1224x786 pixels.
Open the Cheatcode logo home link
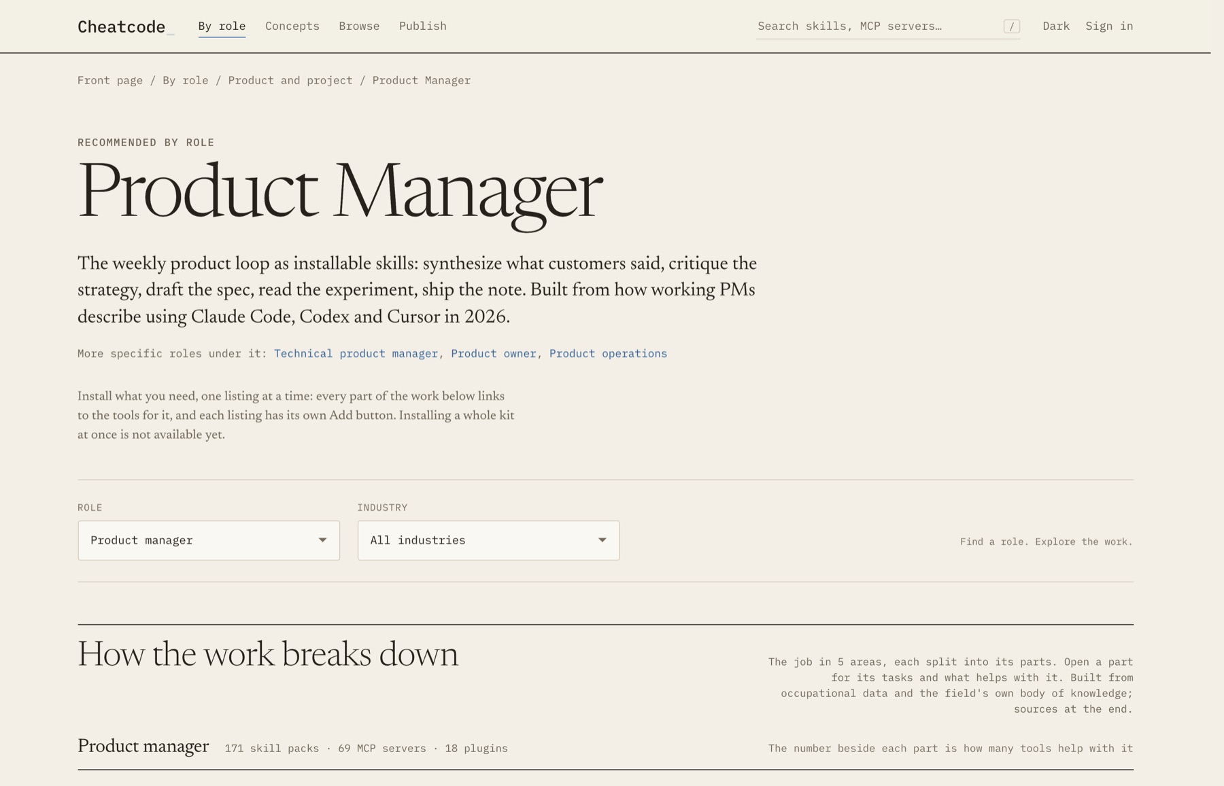coord(126,26)
